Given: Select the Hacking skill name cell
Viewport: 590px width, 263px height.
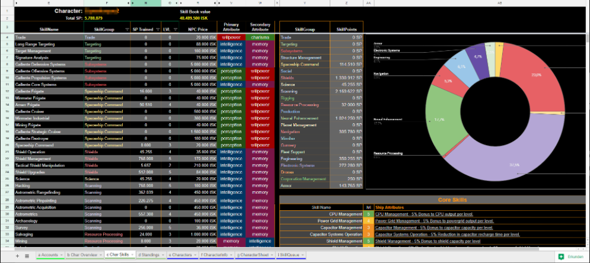Looking at the screenshot, I should pos(36,184).
